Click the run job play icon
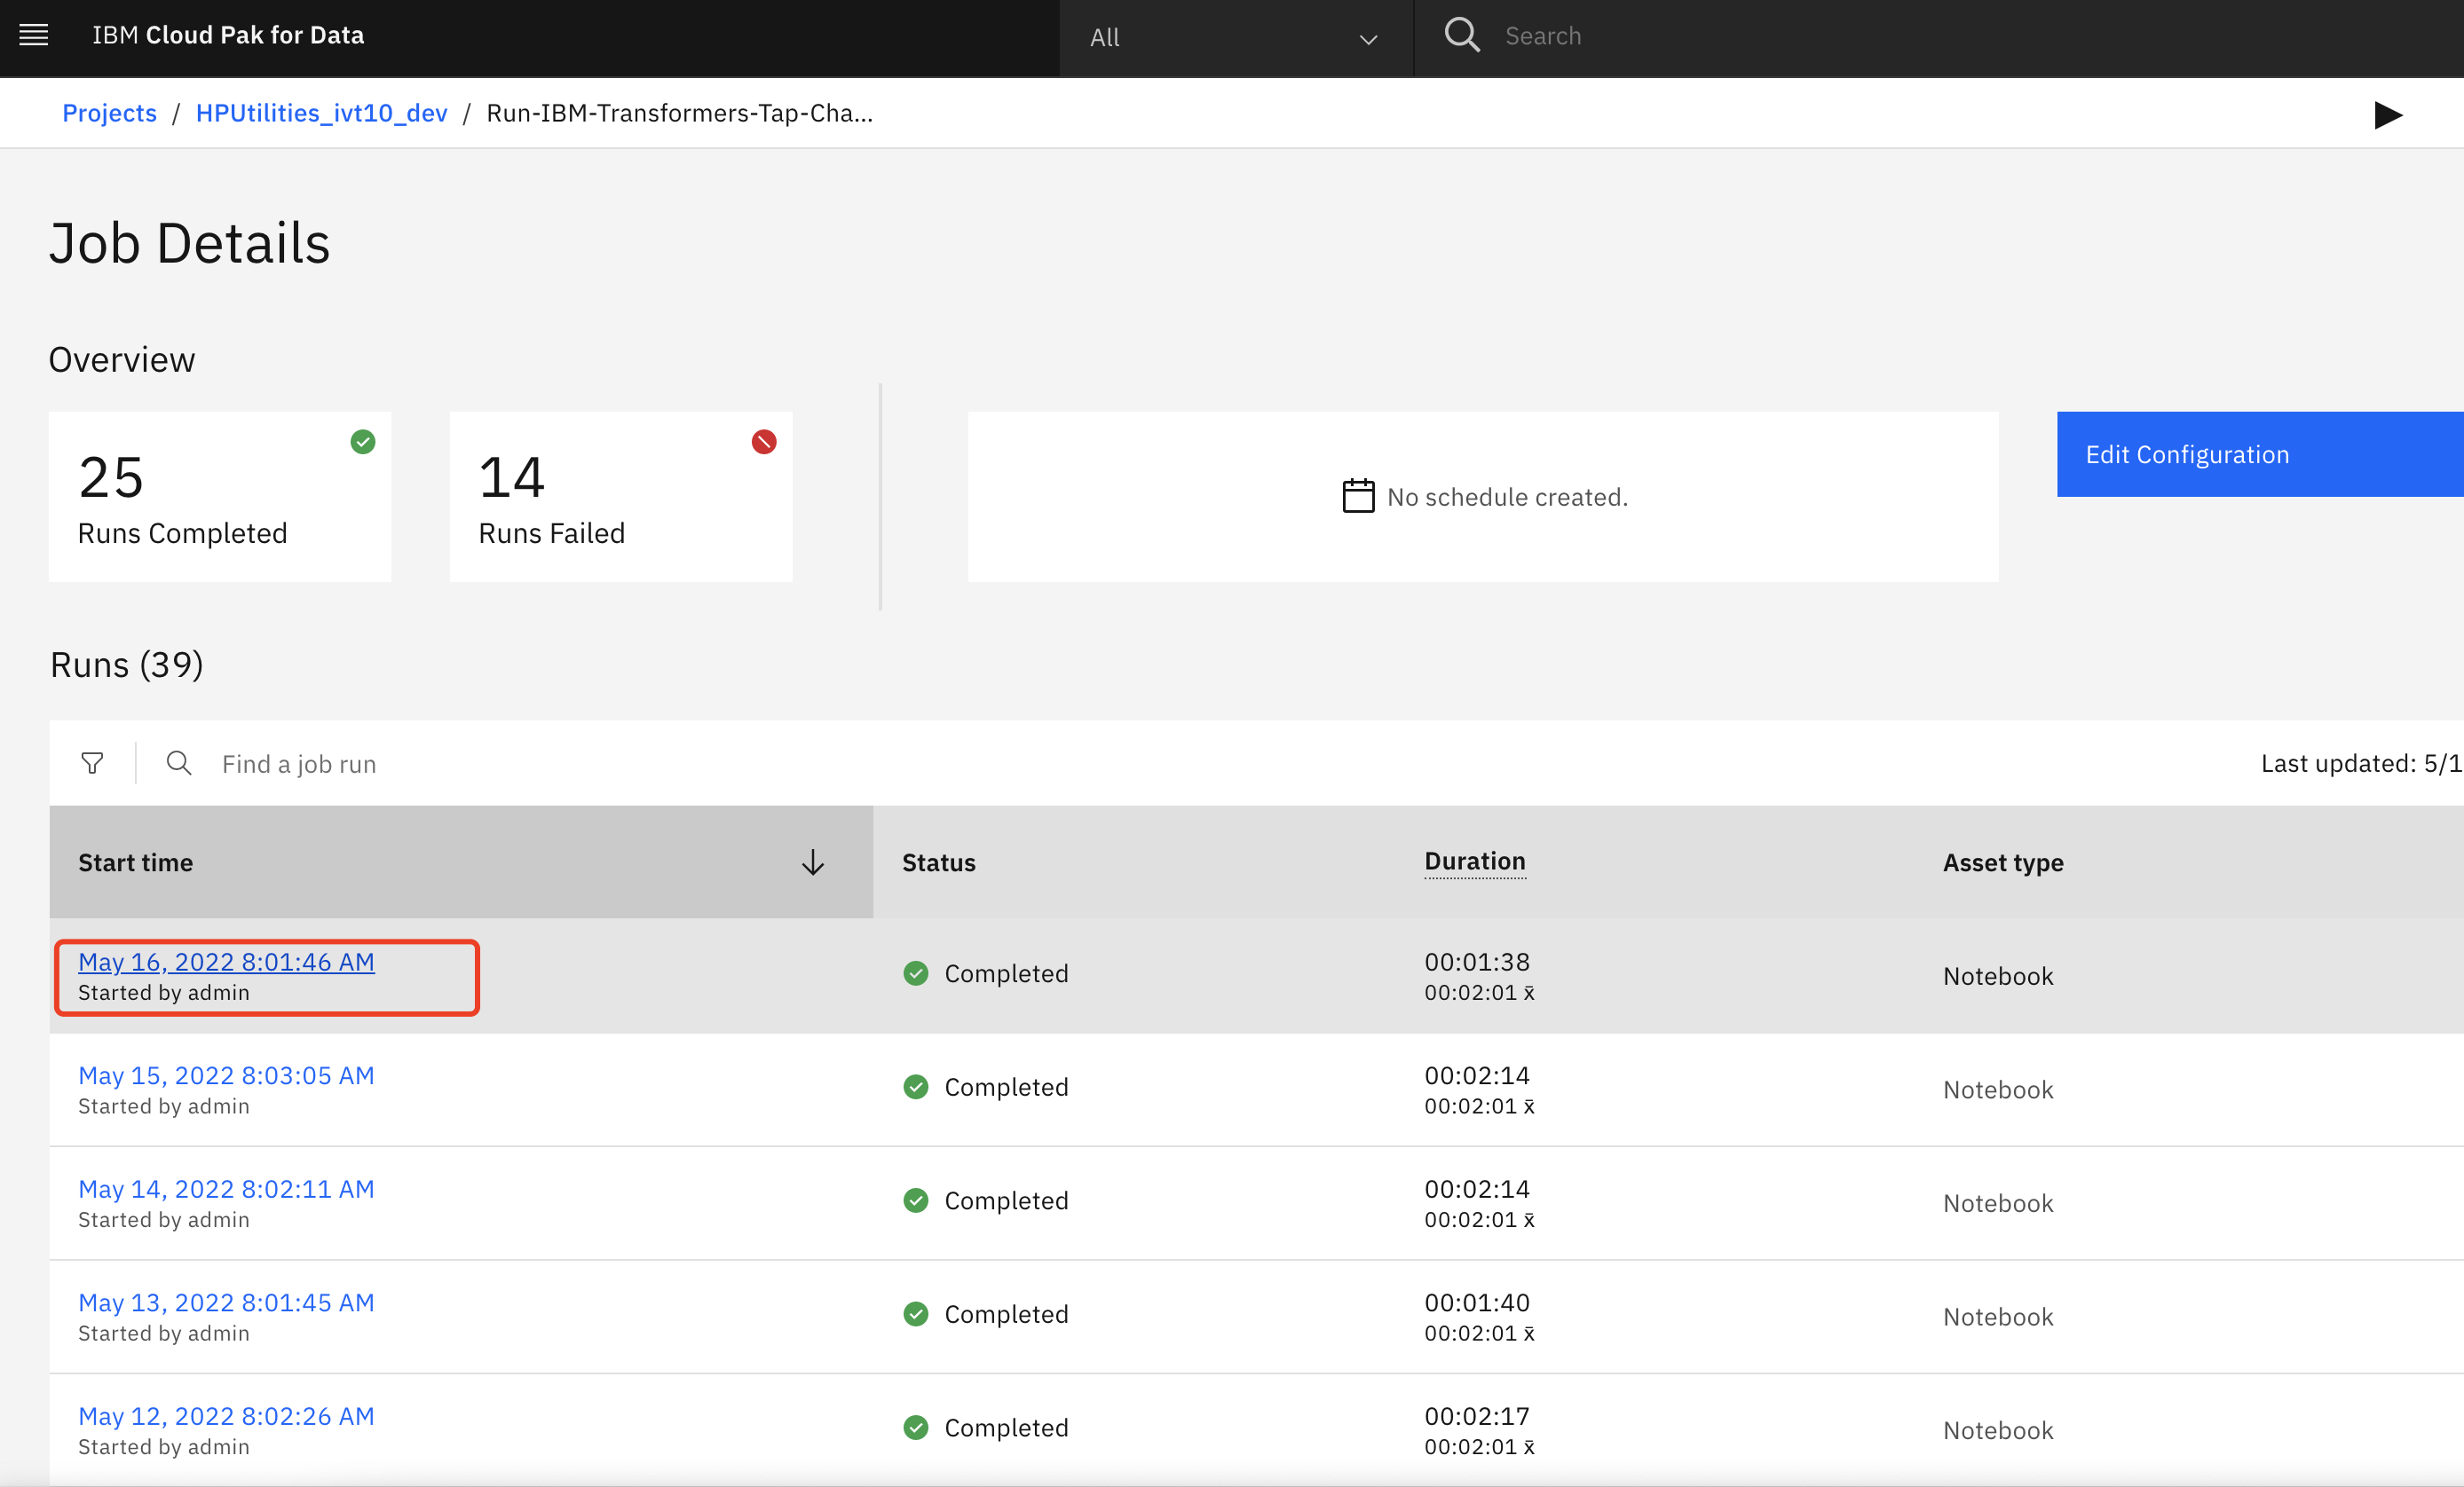The height and width of the screenshot is (1487, 2464). 2388,115
